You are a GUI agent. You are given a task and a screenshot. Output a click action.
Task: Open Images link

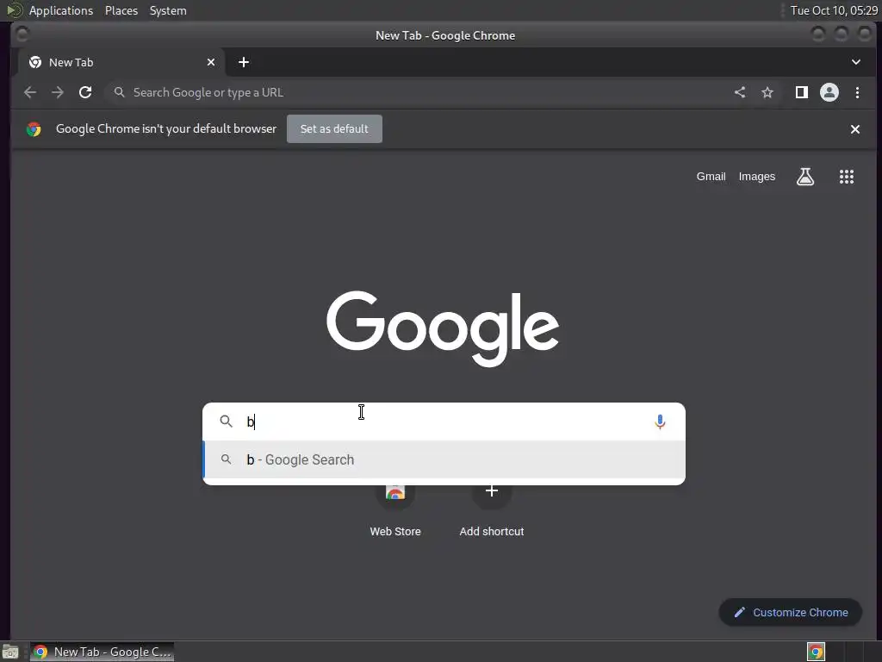[x=756, y=176]
